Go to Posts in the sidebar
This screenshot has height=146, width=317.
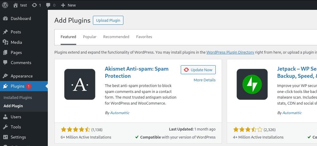pyautogui.click(x=16, y=32)
